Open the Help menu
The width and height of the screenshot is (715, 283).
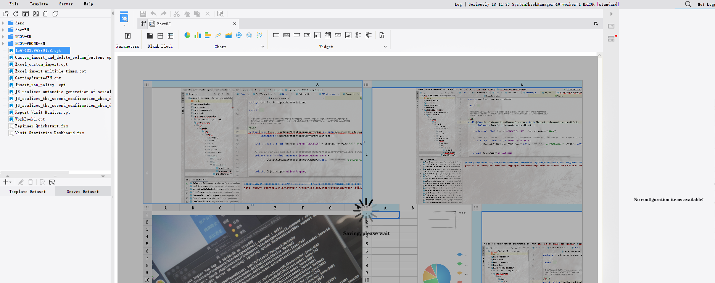[89, 4]
